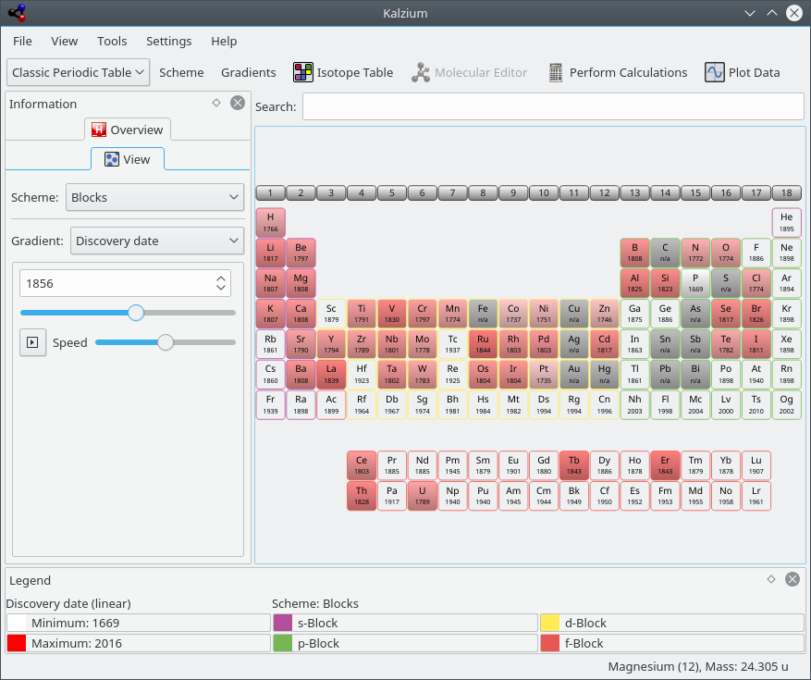Open the Plot Data graph tool

point(743,72)
